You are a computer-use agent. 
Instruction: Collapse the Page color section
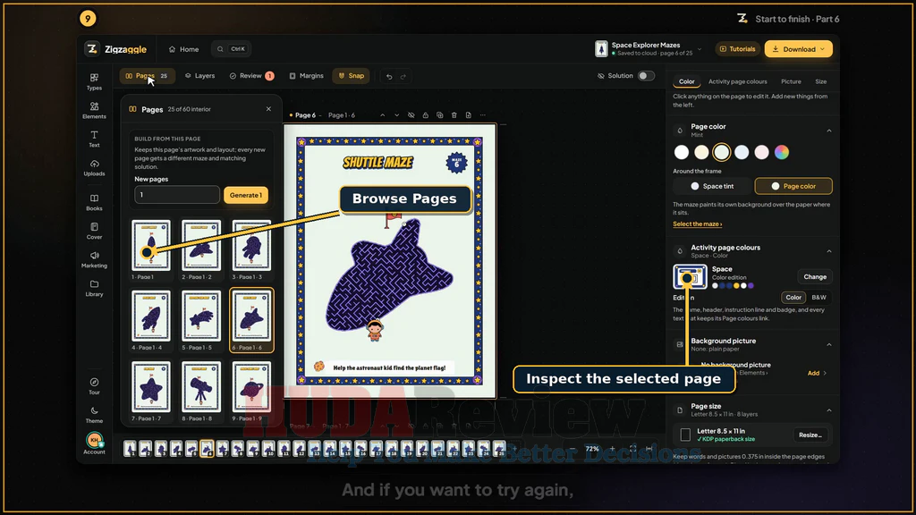click(x=829, y=131)
